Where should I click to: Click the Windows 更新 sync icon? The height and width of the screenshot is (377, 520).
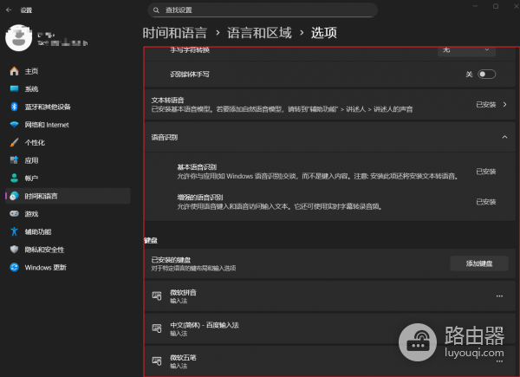pyautogui.click(x=14, y=267)
